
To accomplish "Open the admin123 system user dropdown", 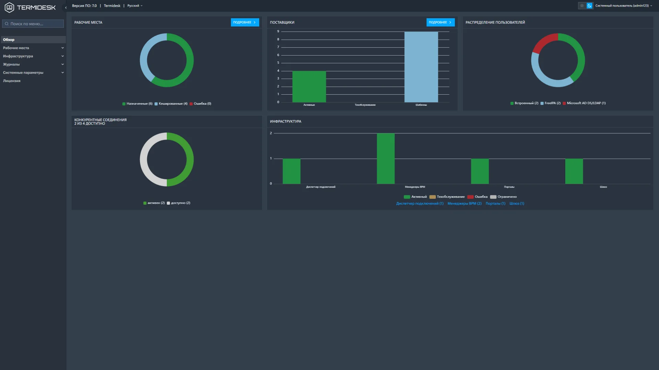I will click(624, 5).
